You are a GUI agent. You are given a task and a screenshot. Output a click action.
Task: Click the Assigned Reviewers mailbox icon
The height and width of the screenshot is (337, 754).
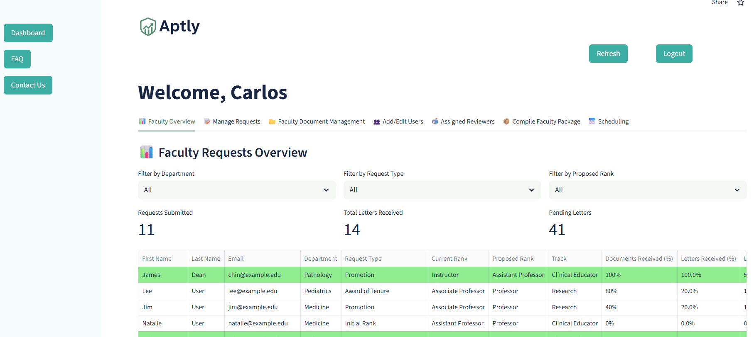click(435, 121)
